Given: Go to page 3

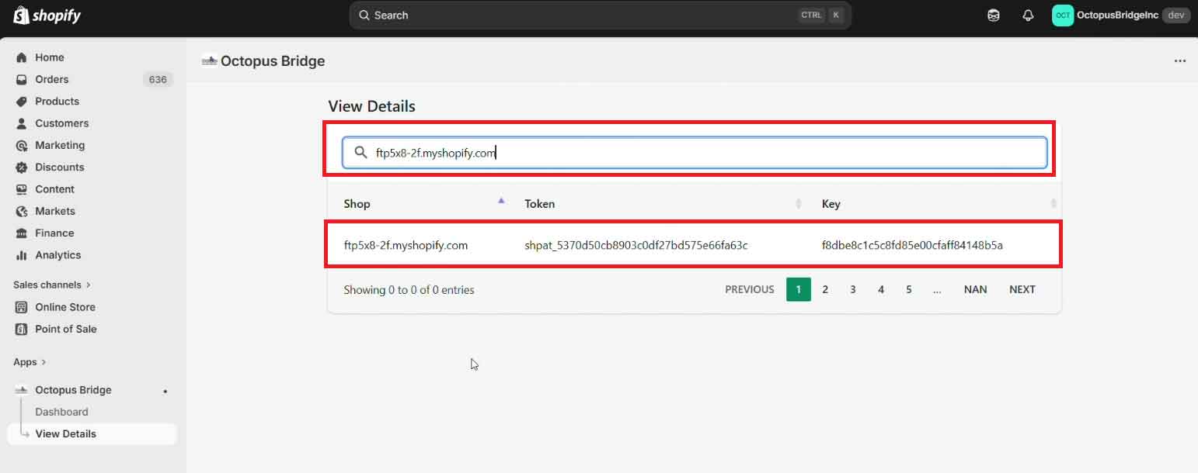Looking at the screenshot, I should tap(853, 289).
